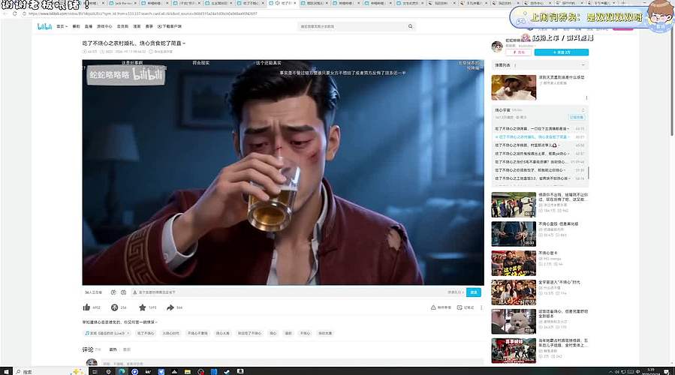The height and width of the screenshot is (375, 675).
Task: Open the 会员购 header menu
Action: coord(122,26)
